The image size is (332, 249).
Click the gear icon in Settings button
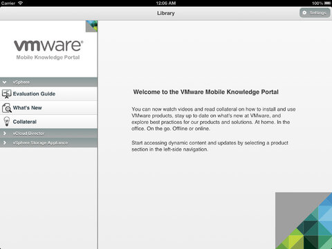(x=304, y=12)
